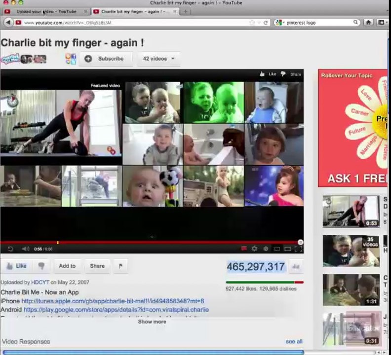Subscribe to the channel
The image size is (391, 355).
point(106,59)
